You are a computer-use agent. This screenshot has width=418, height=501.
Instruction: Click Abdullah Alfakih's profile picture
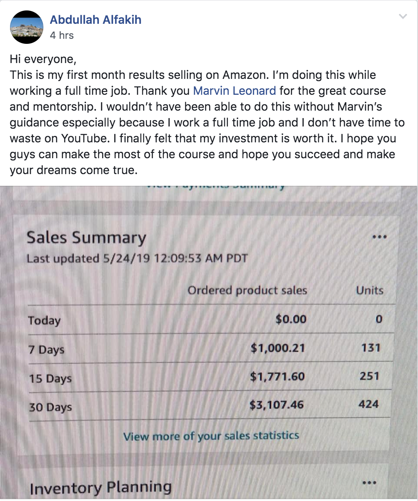point(27,27)
